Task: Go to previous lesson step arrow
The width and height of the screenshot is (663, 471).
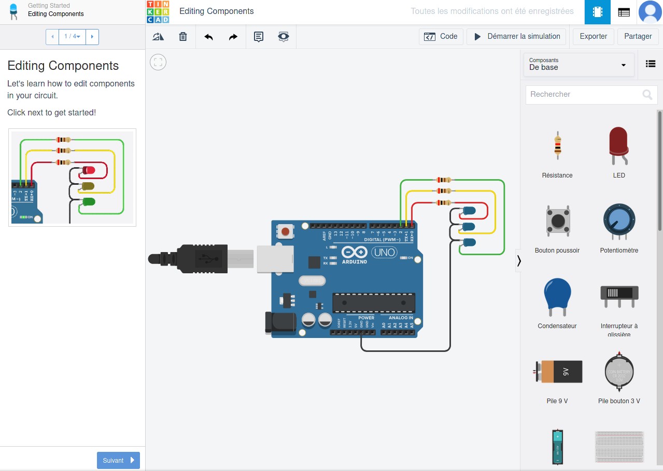Action: tap(52, 37)
